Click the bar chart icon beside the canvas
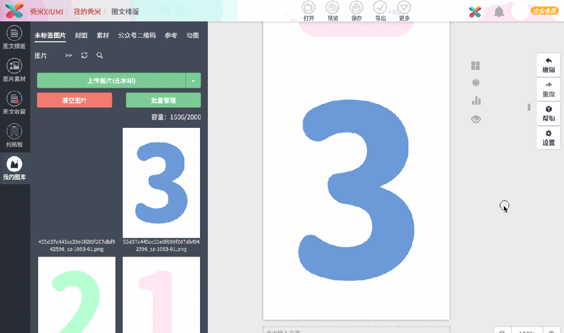 [x=476, y=101]
